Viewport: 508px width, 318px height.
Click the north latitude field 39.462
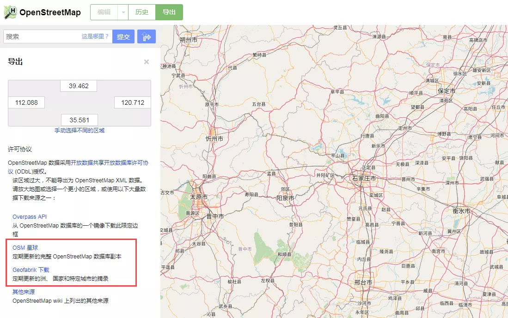coord(79,86)
